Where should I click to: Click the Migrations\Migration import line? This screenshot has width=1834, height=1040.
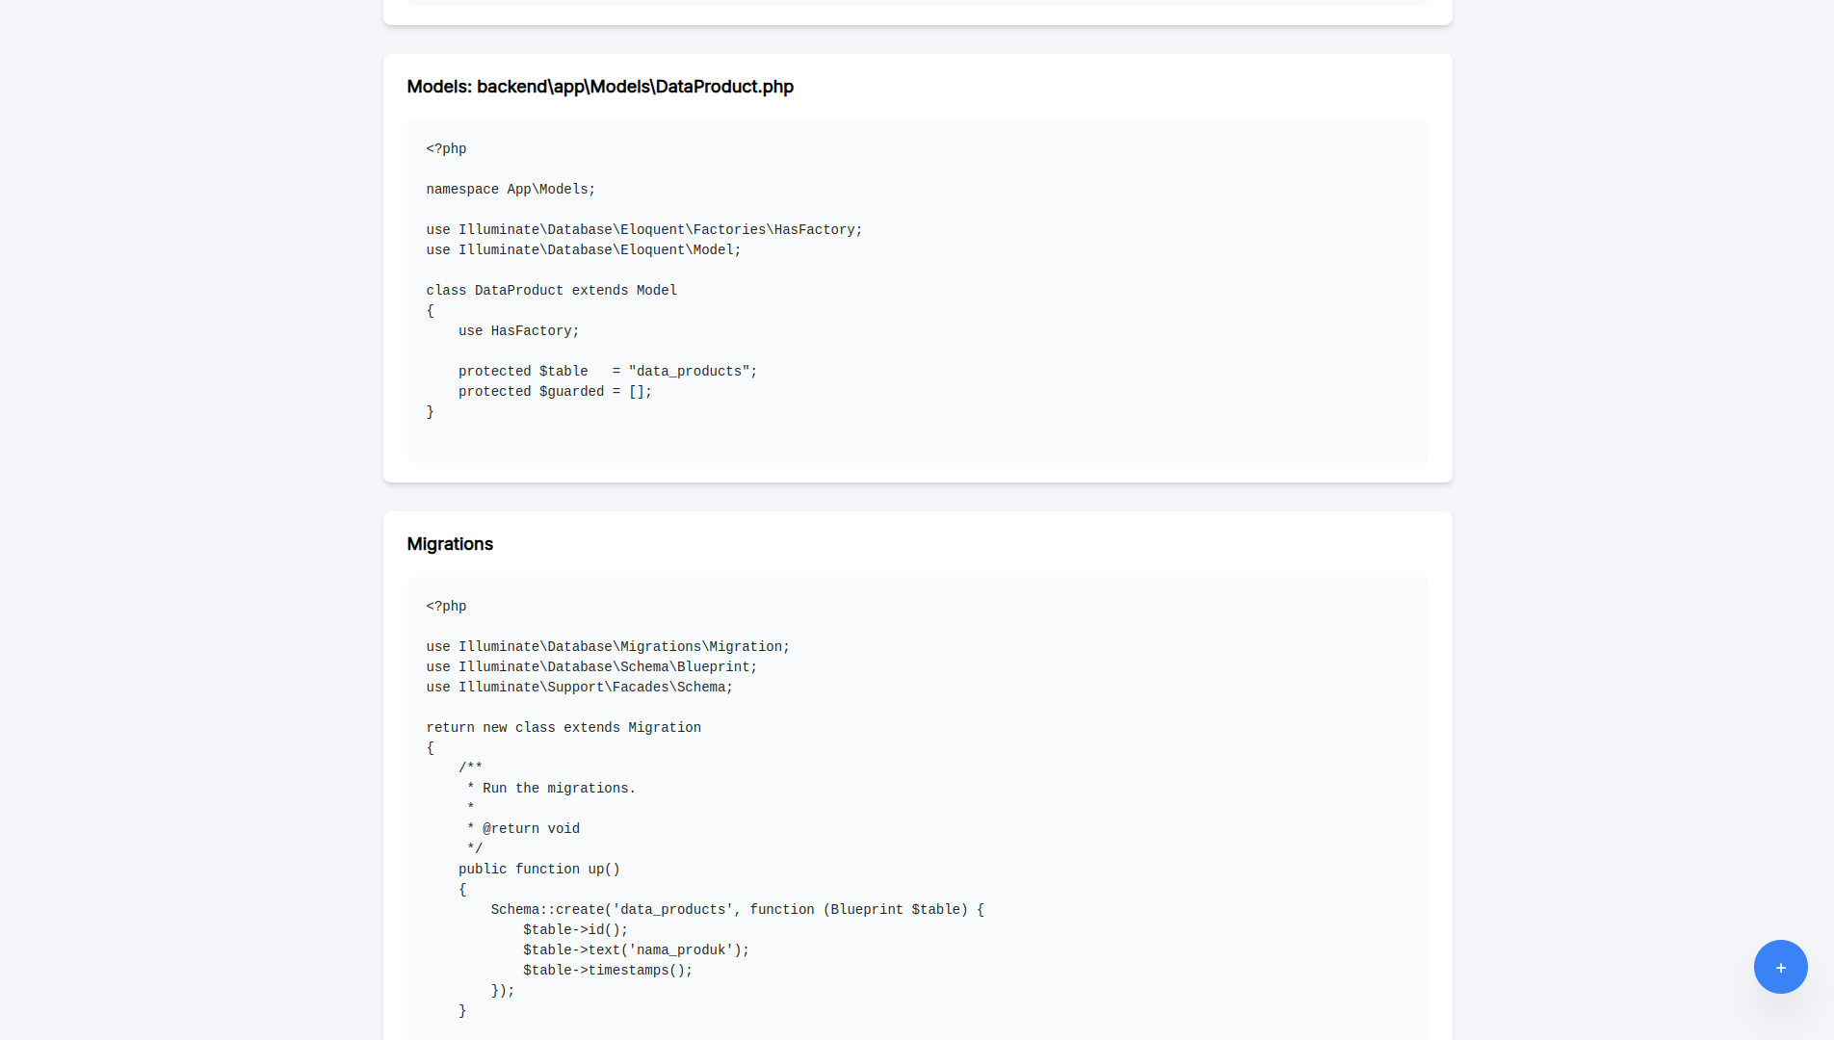607,647
